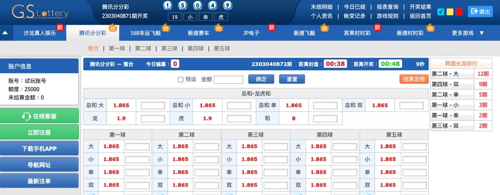
Task: Select the 第四球 sub-tab
Action: point(195,48)
